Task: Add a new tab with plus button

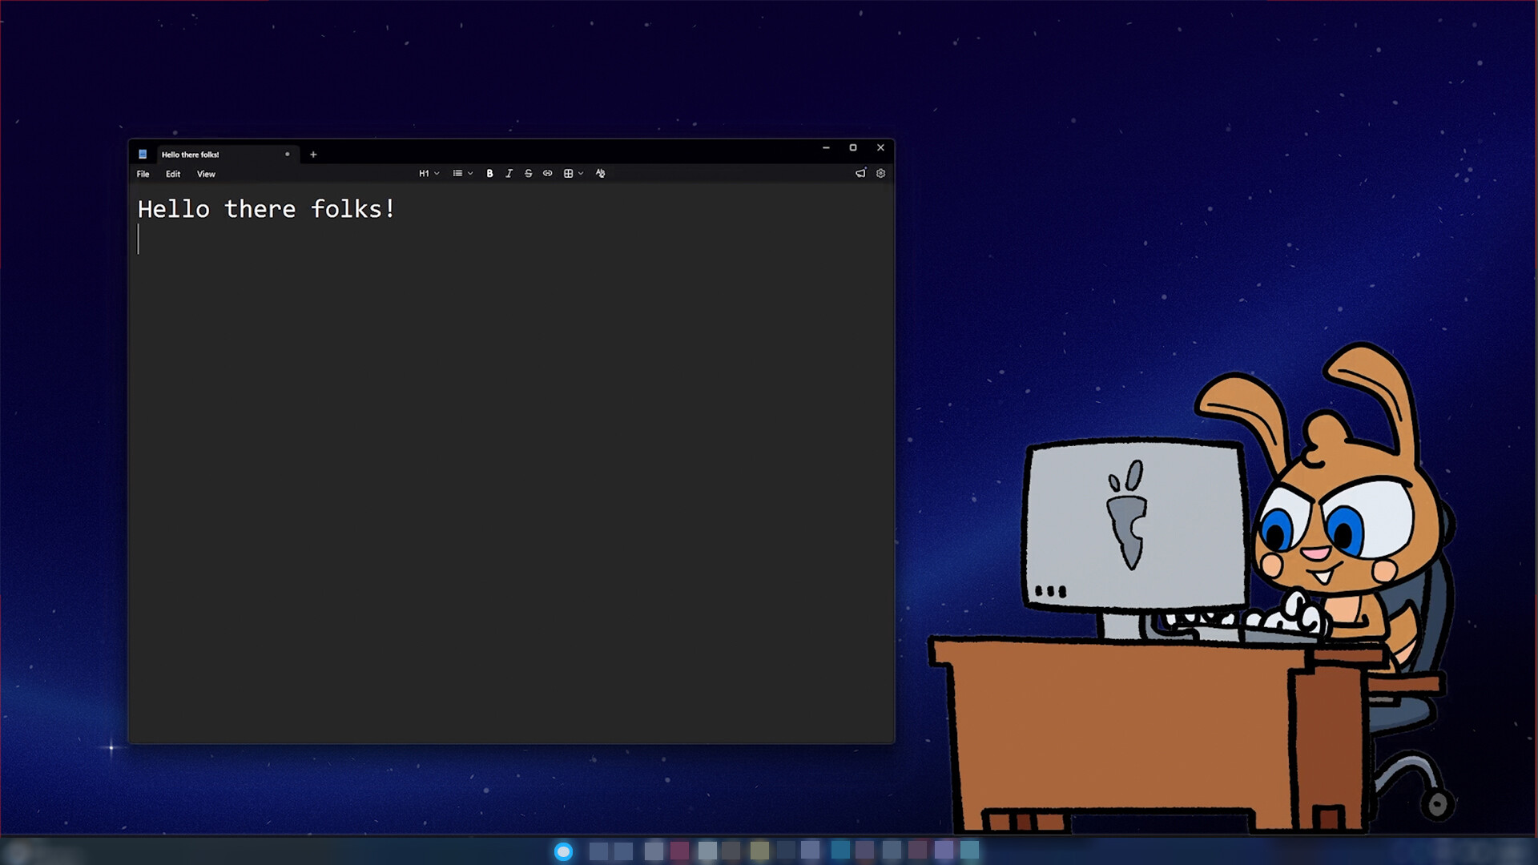Action: tap(313, 155)
